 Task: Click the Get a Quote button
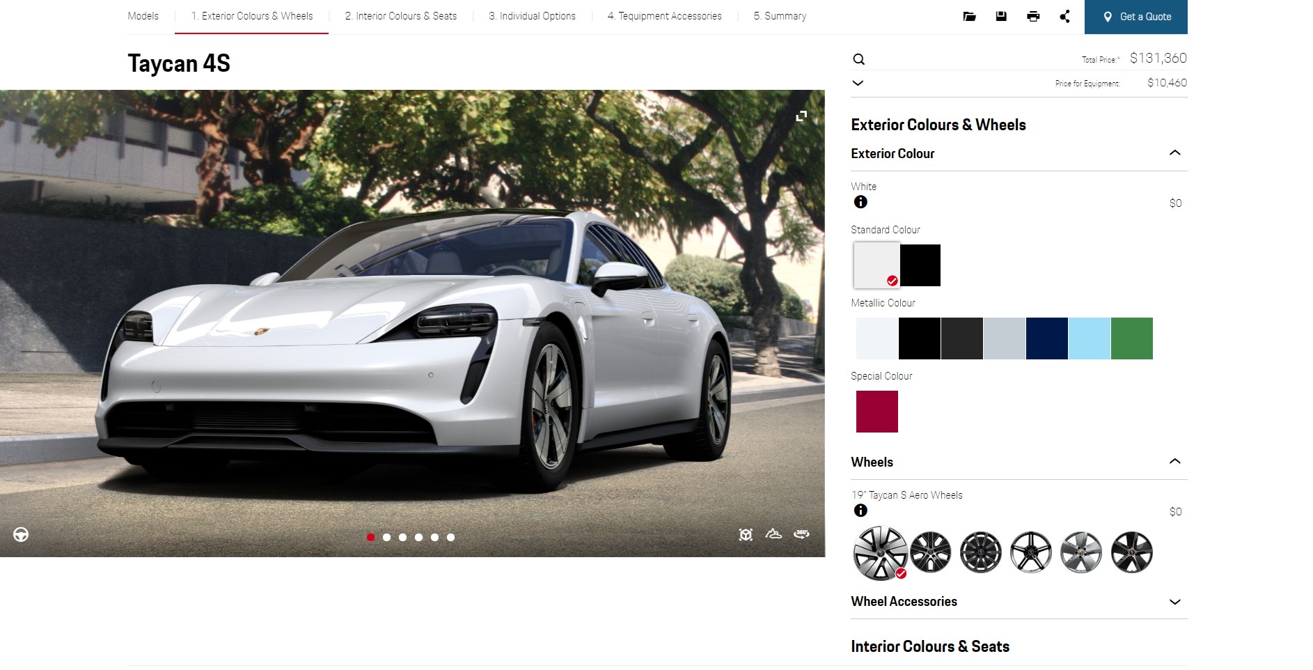click(1135, 17)
